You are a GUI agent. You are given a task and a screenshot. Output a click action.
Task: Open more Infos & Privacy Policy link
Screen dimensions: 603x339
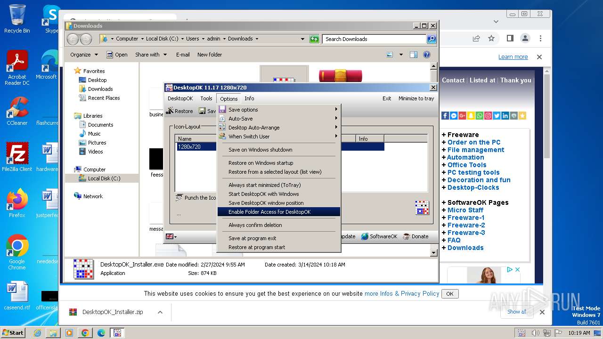pos(402,293)
